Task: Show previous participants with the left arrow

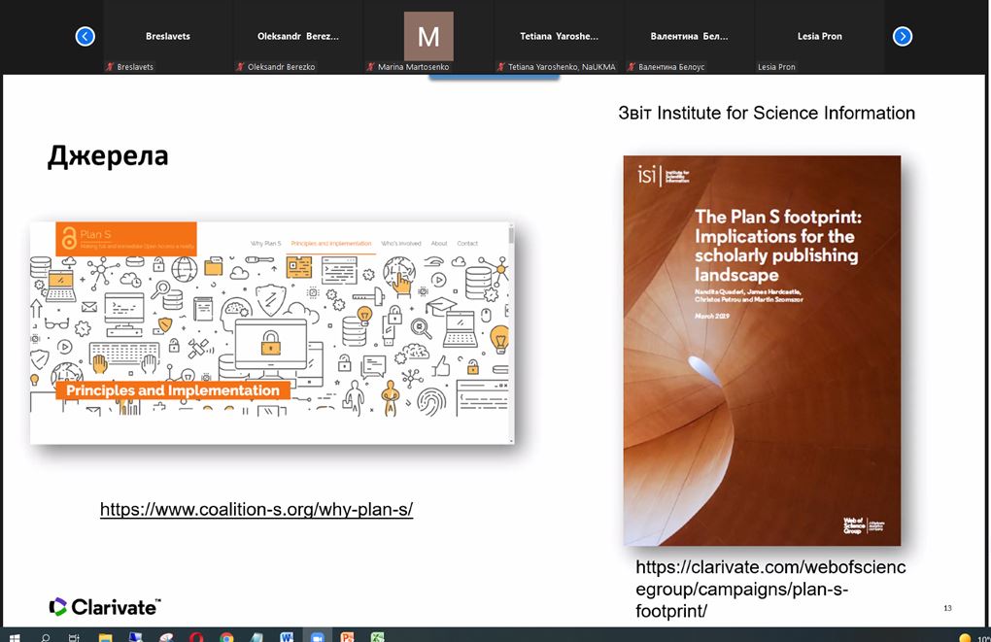Action: click(x=85, y=36)
